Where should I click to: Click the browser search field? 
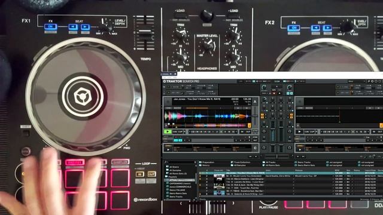(181, 162)
